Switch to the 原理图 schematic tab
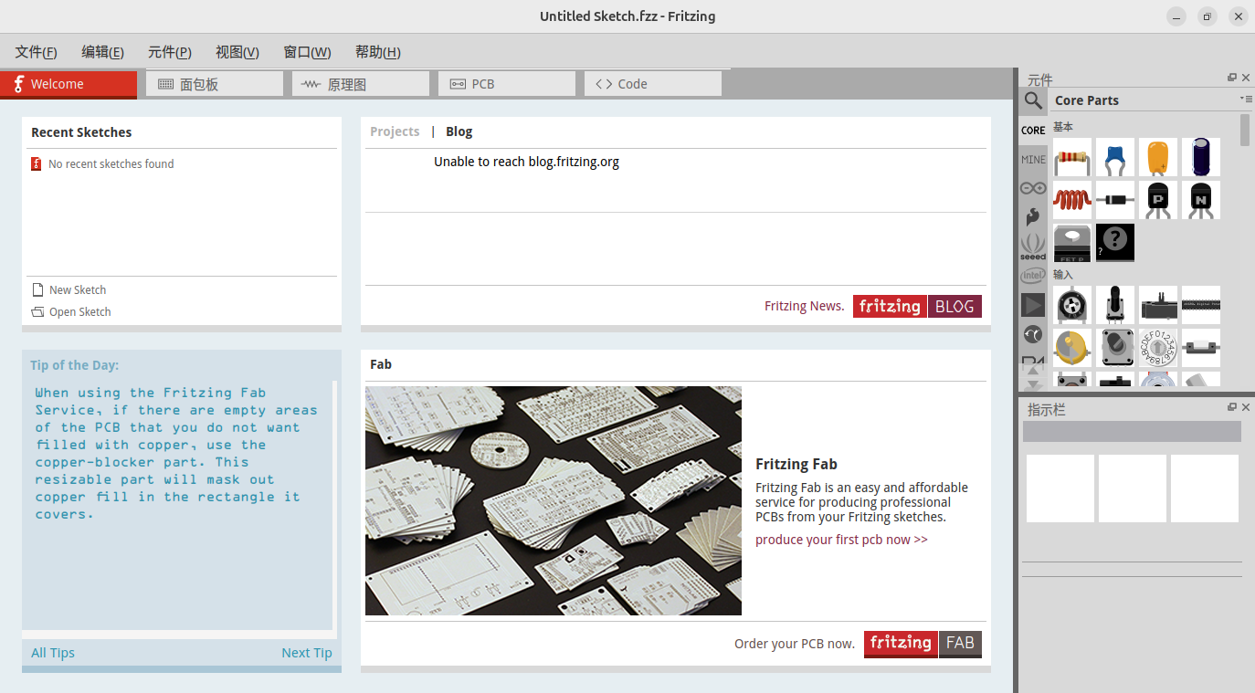 361,84
